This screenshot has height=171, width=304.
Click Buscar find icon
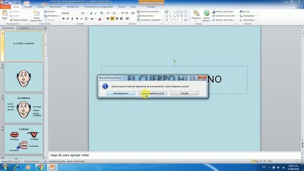[x=245, y=11]
